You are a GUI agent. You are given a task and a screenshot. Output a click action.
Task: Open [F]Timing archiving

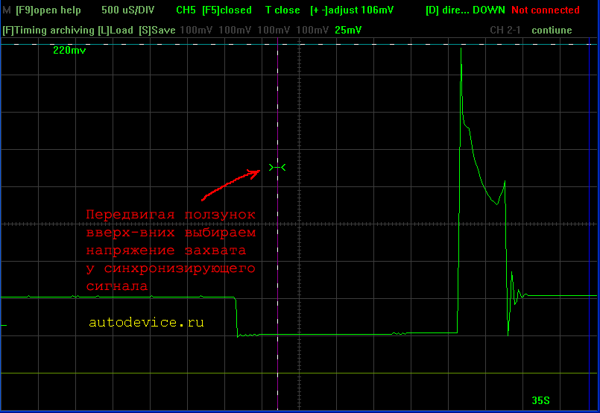click(48, 31)
